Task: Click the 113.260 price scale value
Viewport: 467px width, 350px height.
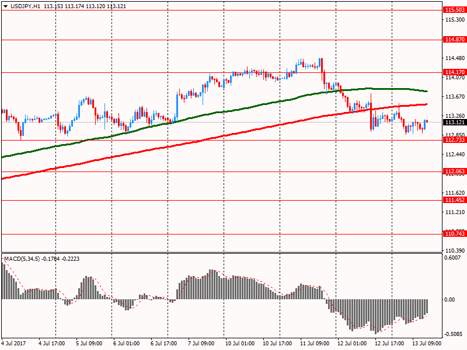Action: (455, 116)
